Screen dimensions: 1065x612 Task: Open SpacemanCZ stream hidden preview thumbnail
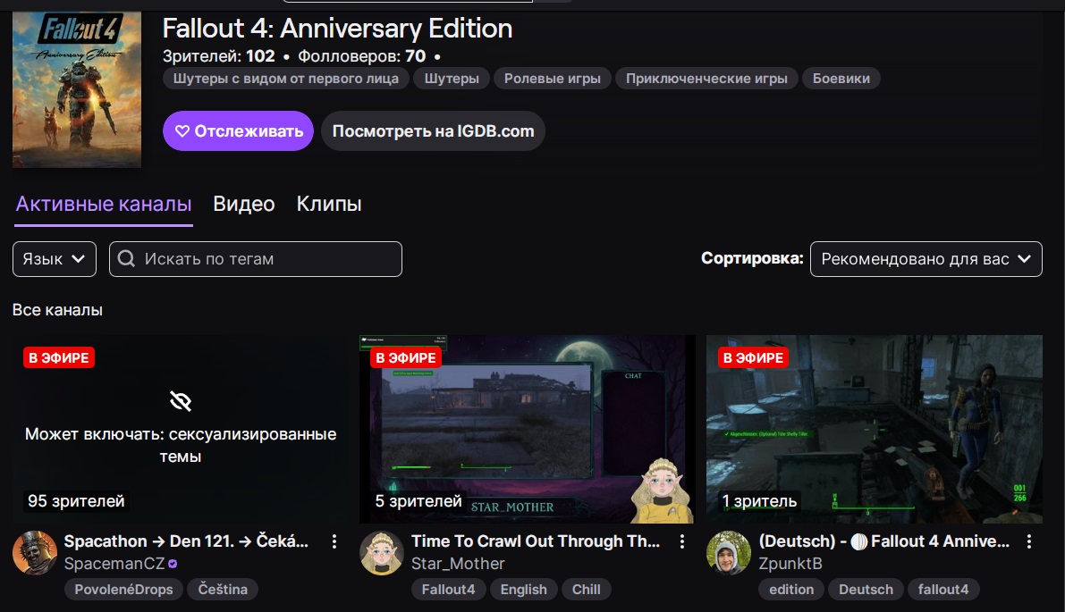click(x=180, y=429)
